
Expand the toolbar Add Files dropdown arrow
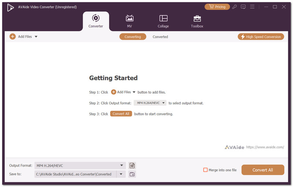(x=36, y=37)
